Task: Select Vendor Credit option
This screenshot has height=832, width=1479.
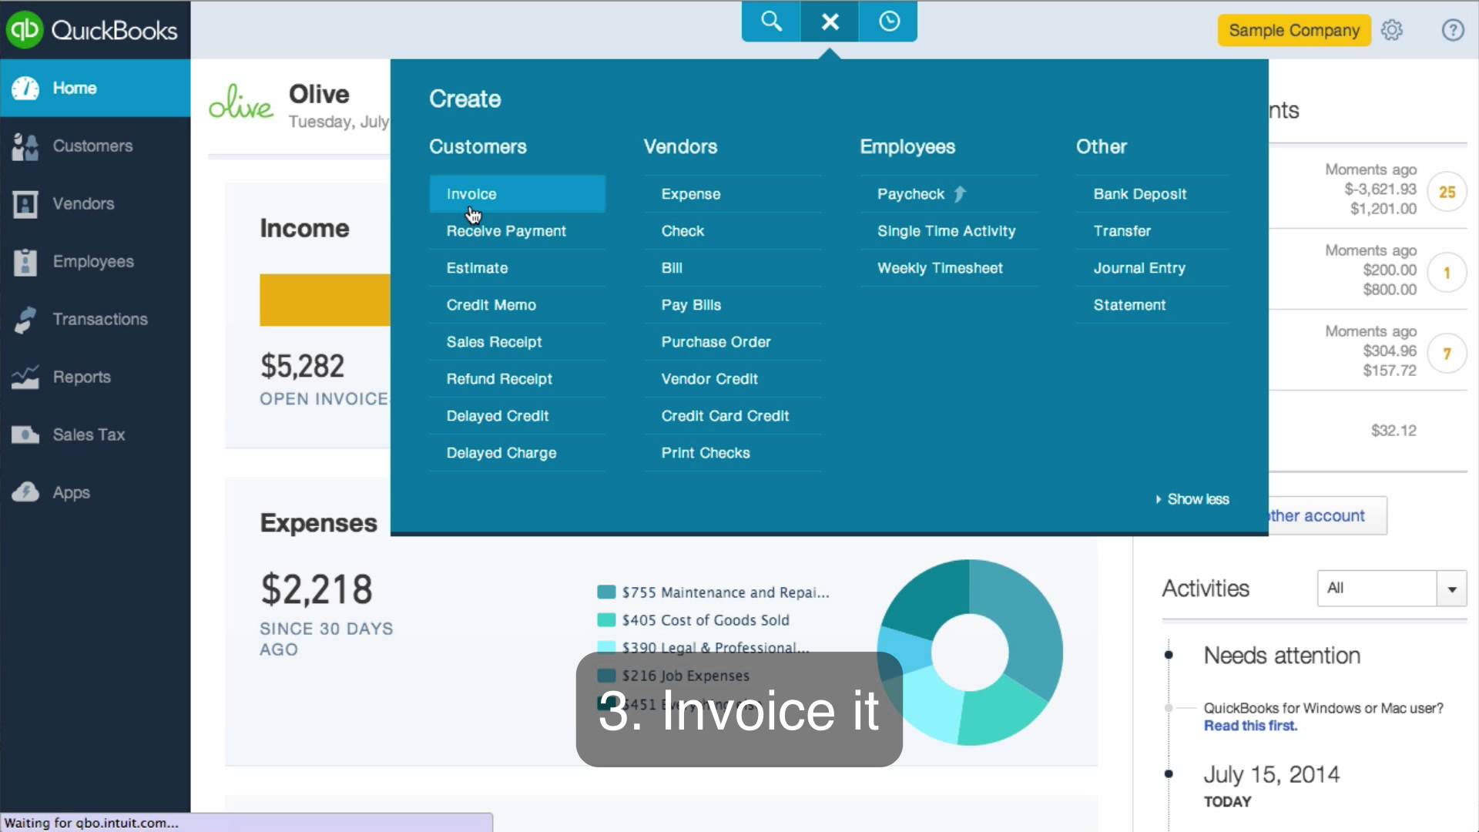Action: click(733, 379)
